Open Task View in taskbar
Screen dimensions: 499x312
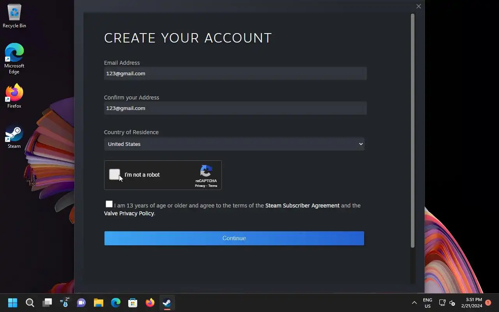[47, 303]
